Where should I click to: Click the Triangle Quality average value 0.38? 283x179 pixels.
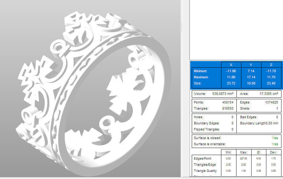tap(259, 171)
